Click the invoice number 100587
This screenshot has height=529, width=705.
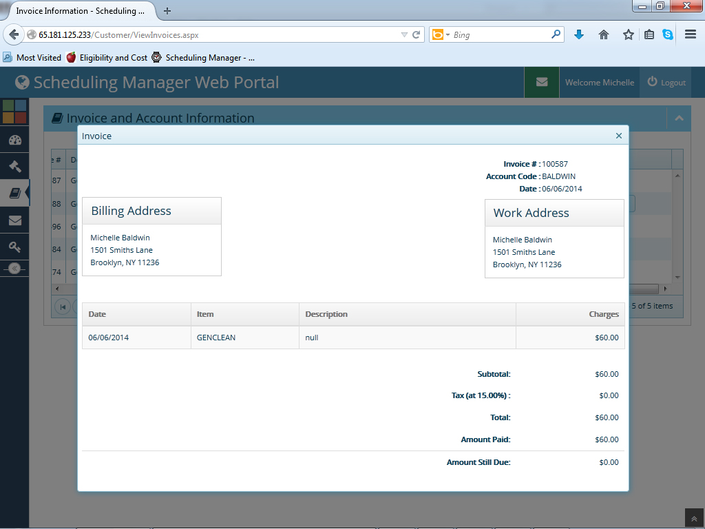click(x=555, y=164)
